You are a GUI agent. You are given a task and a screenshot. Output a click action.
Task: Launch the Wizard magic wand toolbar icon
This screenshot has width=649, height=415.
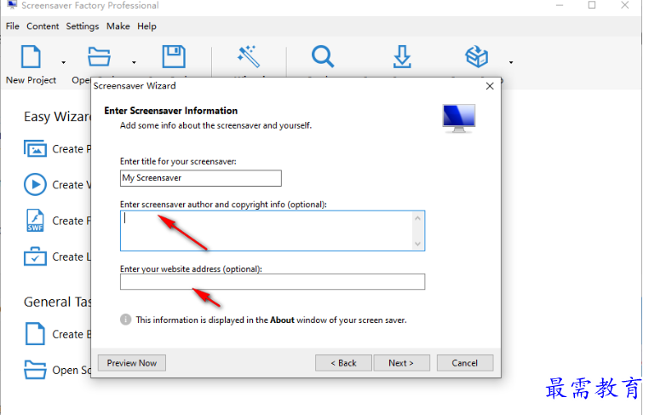(x=249, y=57)
